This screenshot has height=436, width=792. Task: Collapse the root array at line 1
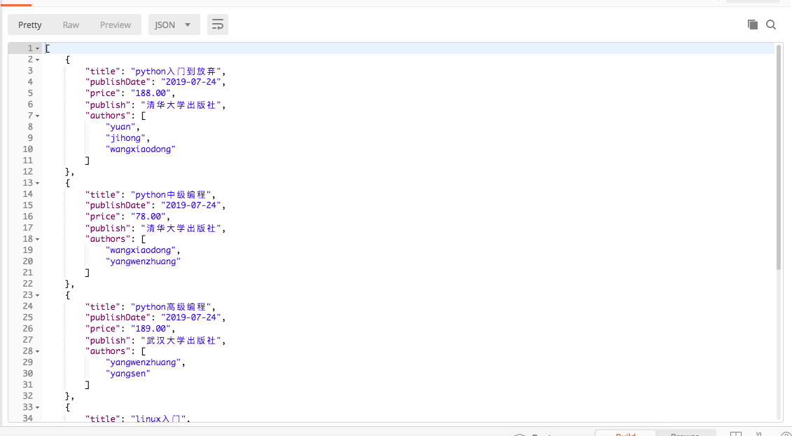37,48
